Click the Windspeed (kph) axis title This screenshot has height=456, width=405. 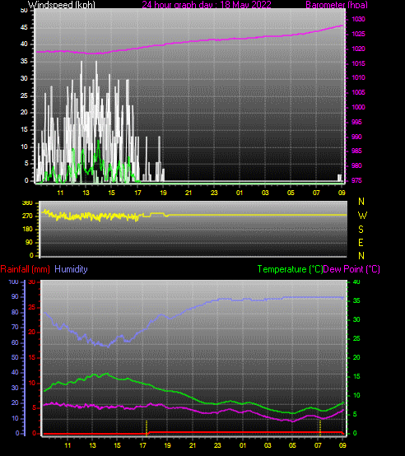[62, 5]
